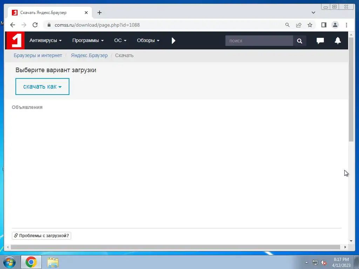The height and width of the screenshot is (269, 359).
Task: Select the Скачать Яндекс.Браузер browser tab
Action: point(50,13)
